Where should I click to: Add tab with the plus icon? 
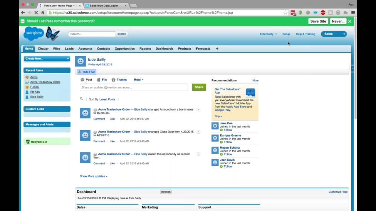(217, 49)
